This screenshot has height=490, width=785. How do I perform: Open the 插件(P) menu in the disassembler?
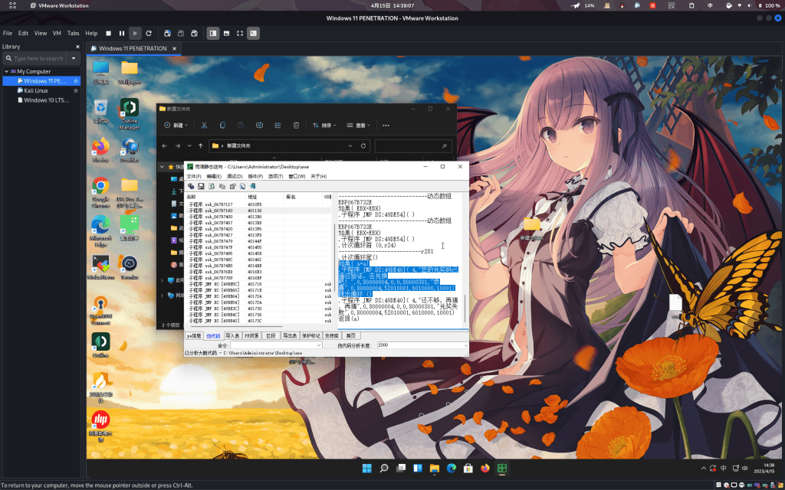pyautogui.click(x=255, y=177)
